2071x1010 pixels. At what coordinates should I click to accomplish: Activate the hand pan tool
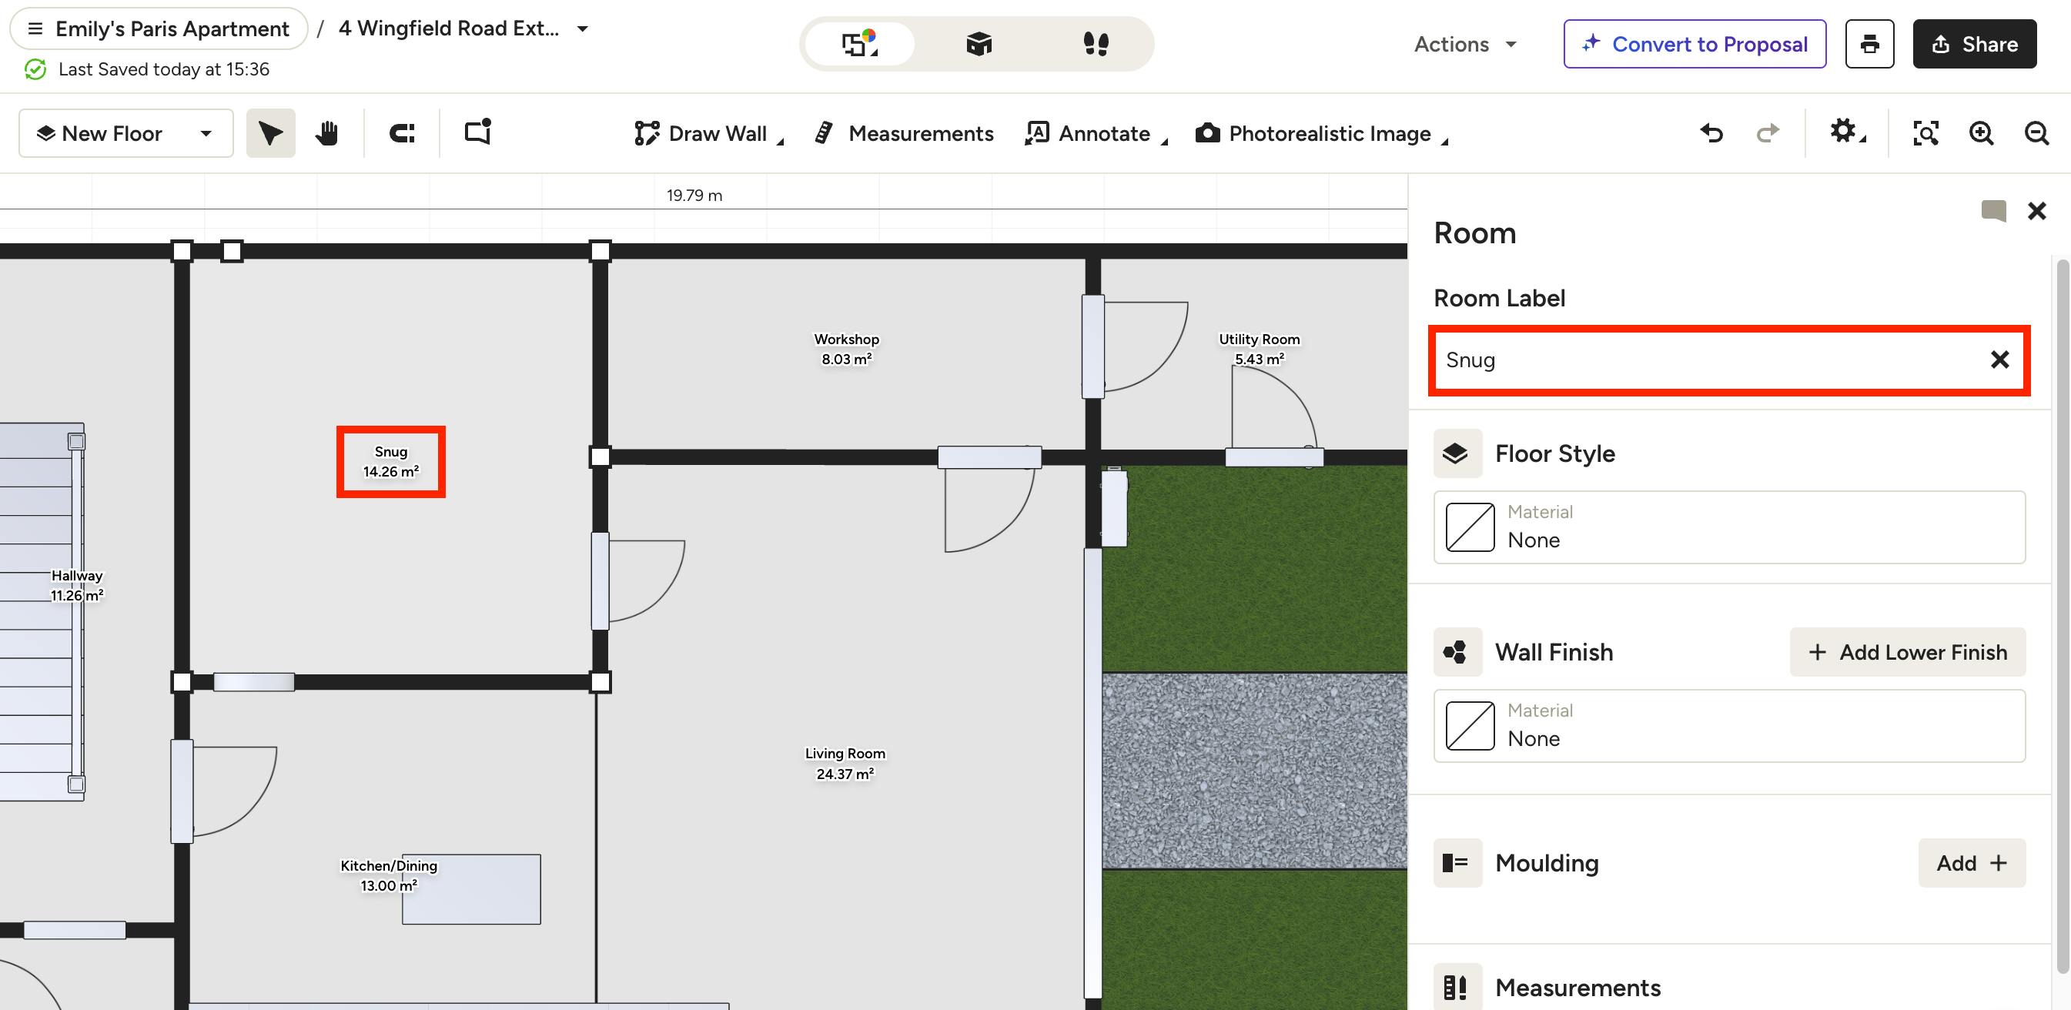pyautogui.click(x=326, y=133)
